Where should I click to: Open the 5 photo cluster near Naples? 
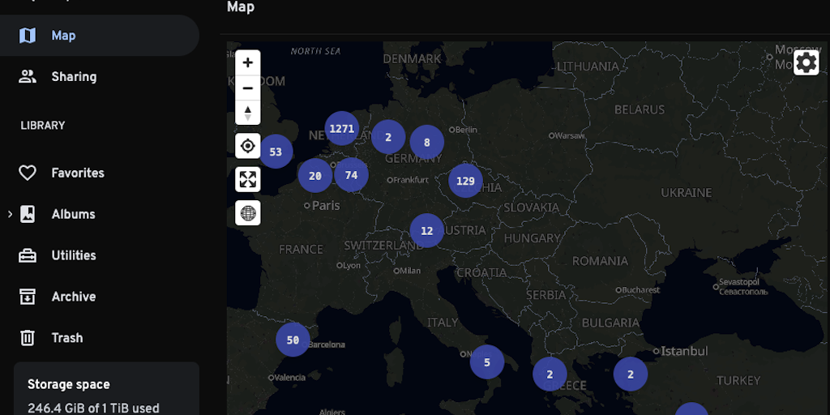487,362
